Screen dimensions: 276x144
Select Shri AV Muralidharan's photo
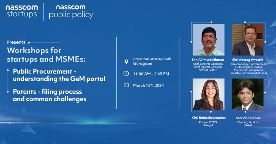pos(209,40)
